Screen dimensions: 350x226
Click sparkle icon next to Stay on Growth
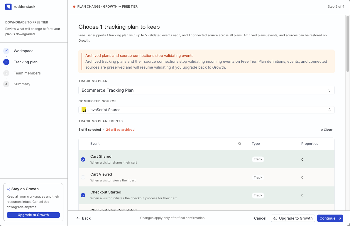[x=8, y=189]
